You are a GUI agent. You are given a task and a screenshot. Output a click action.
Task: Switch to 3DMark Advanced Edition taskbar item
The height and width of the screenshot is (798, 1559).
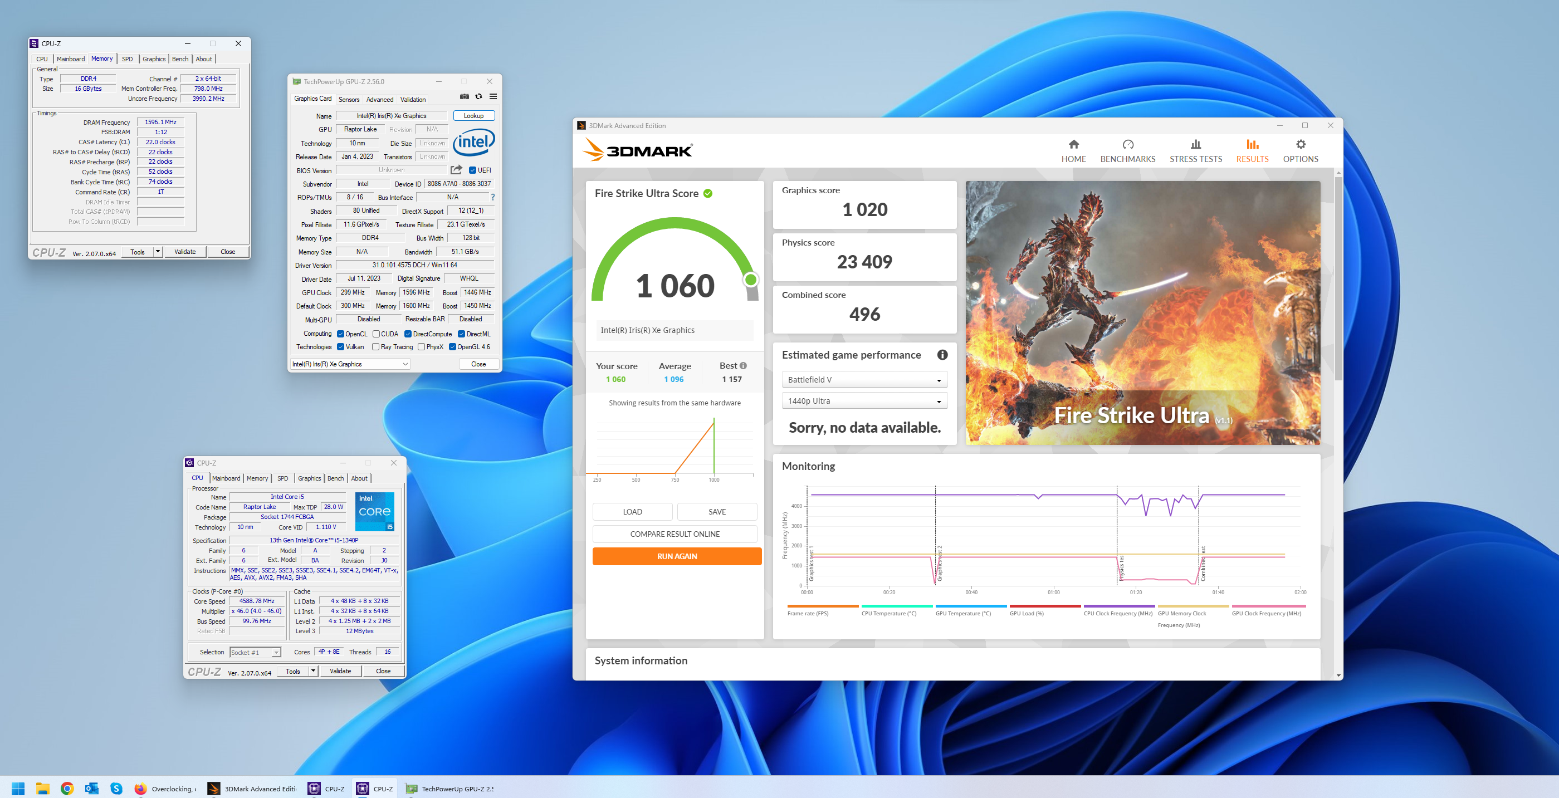pos(252,789)
